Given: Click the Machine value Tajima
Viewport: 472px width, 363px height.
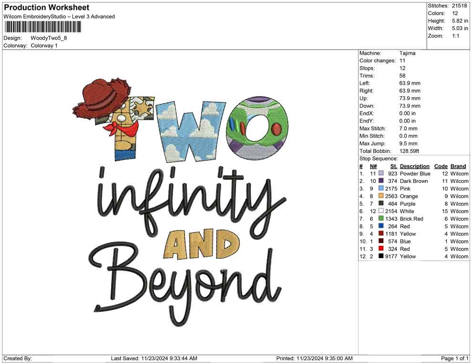Looking at the screenshot, I should tap(407, 53).
